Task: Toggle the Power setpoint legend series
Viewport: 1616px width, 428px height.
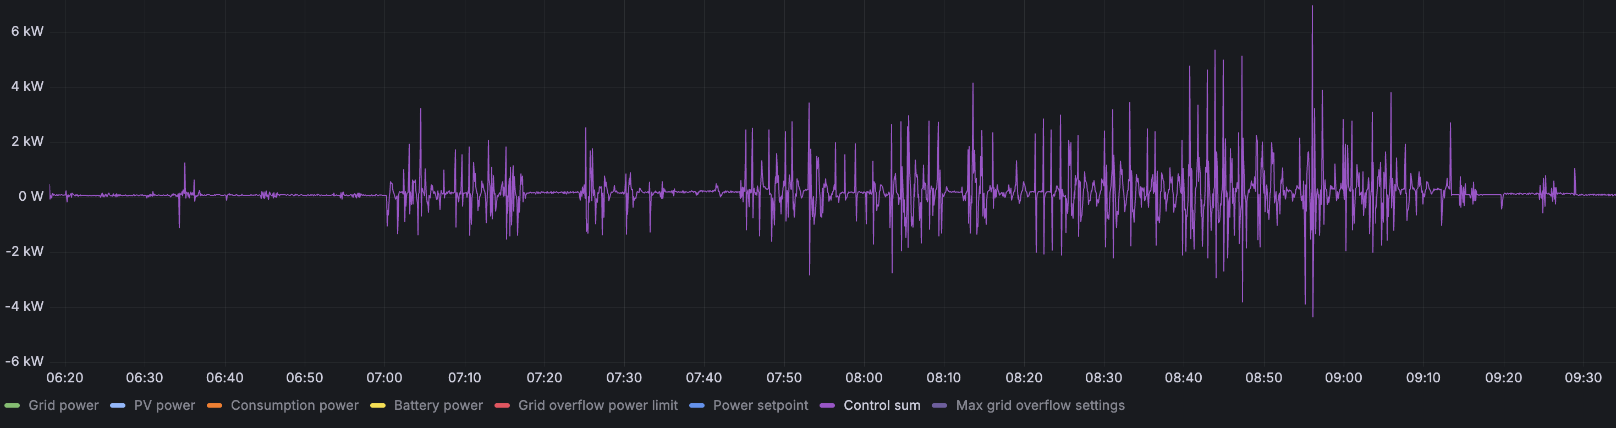Action: click(760, 405)
